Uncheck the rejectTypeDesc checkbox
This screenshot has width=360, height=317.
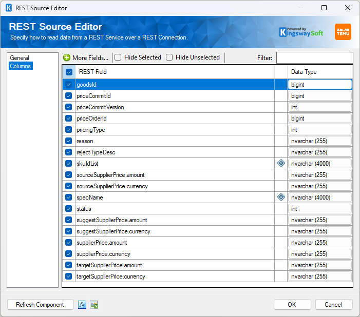click(68, 152)
